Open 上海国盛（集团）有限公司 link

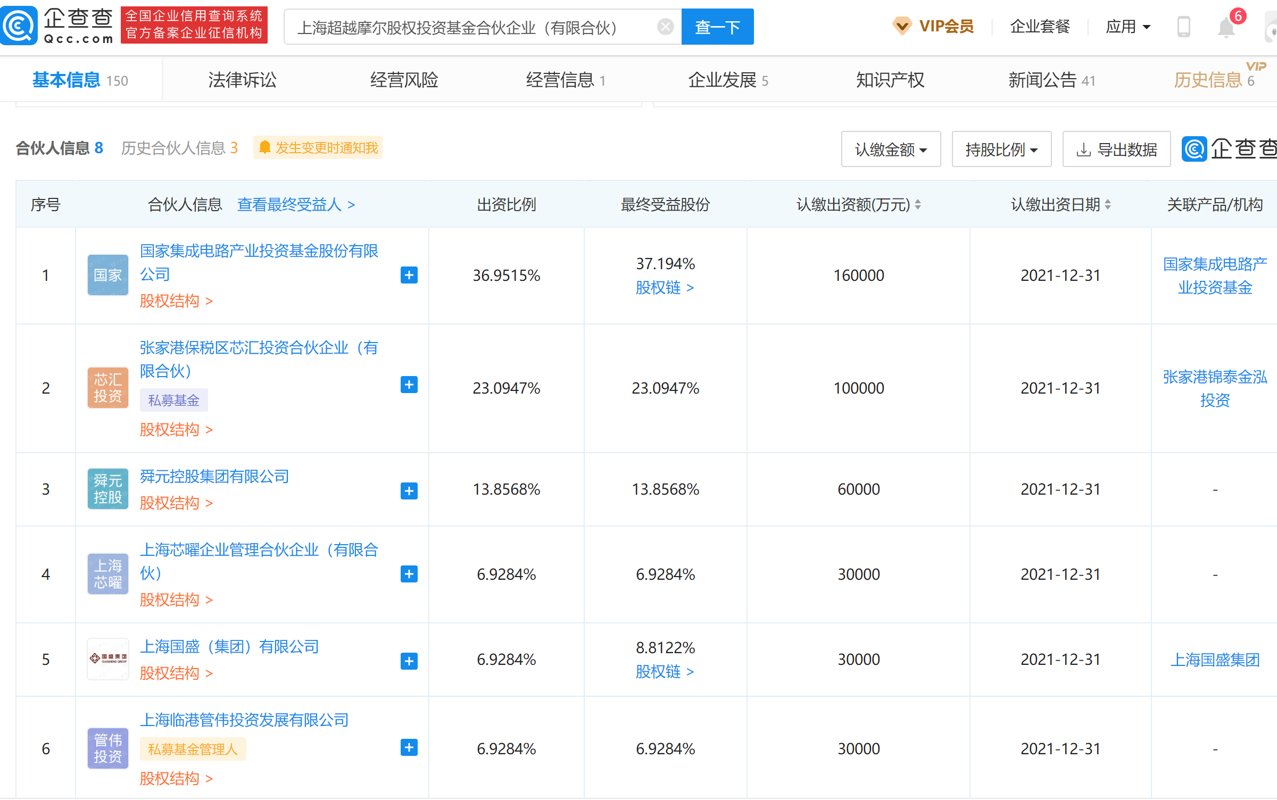[229, 646]
